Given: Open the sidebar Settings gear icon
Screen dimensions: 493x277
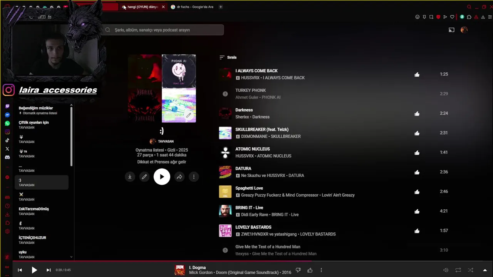Looking at the screenshot, I should point(7,232).
